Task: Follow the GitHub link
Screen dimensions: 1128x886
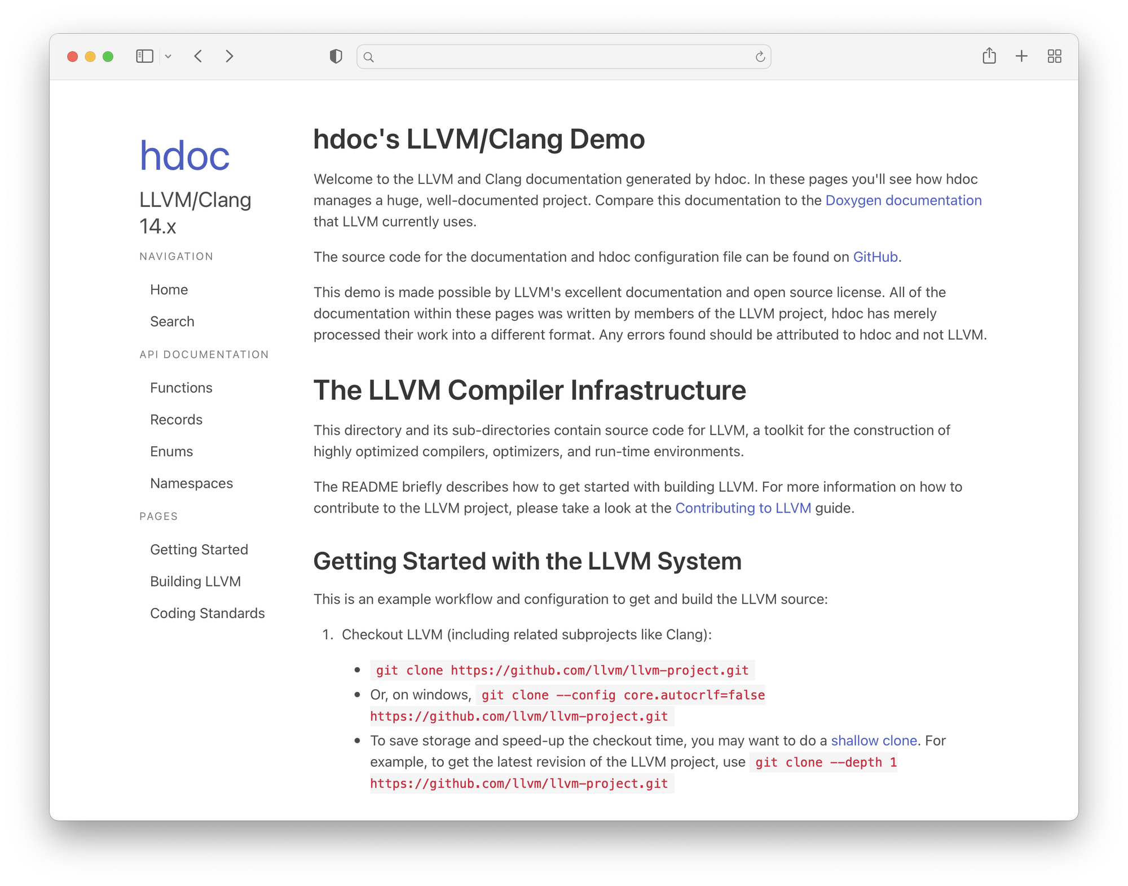Action: (x=875, y=257)
